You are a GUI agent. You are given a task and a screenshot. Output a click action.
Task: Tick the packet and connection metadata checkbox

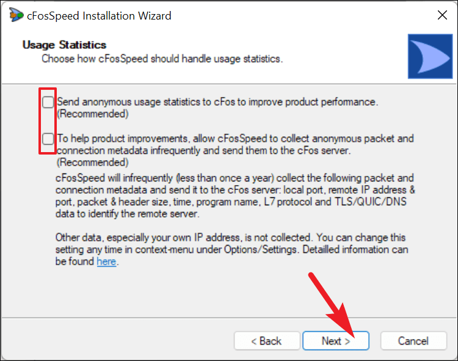point(48,139)
